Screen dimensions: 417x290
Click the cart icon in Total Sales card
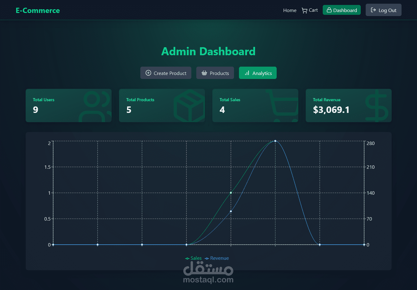282,106
